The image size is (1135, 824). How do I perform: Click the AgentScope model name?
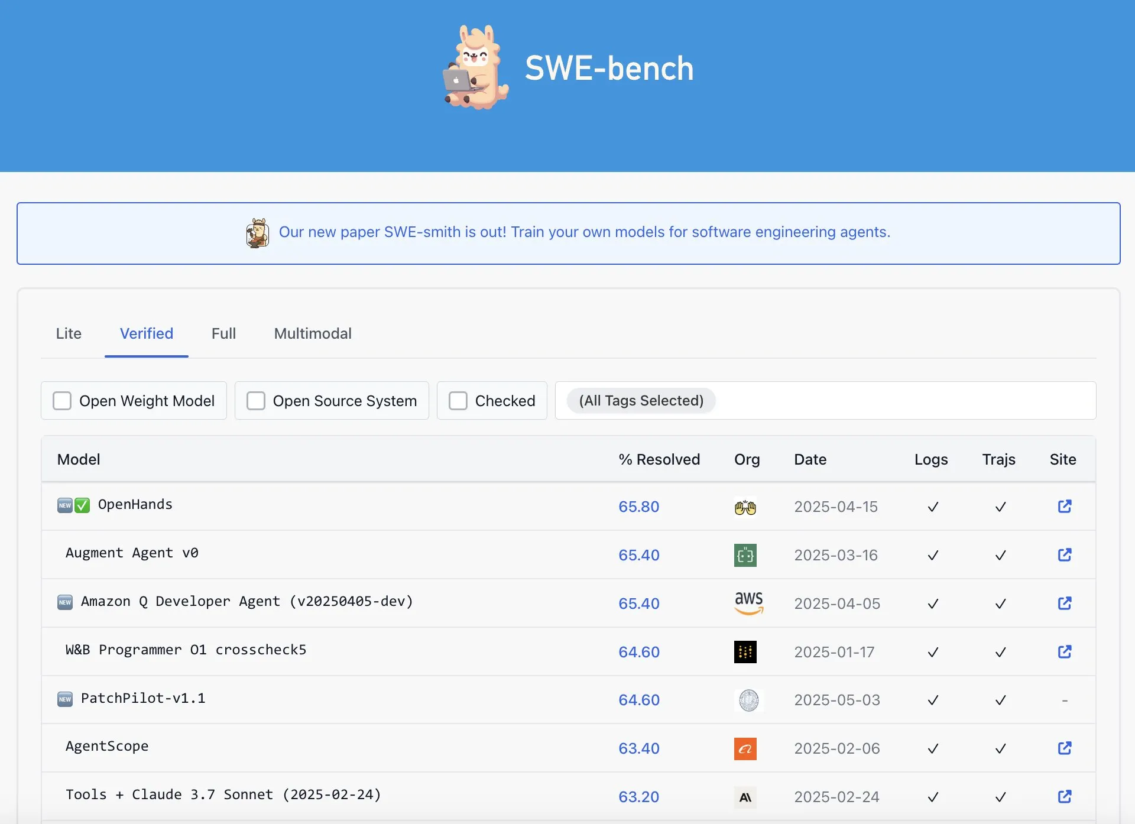pos(107,747)
